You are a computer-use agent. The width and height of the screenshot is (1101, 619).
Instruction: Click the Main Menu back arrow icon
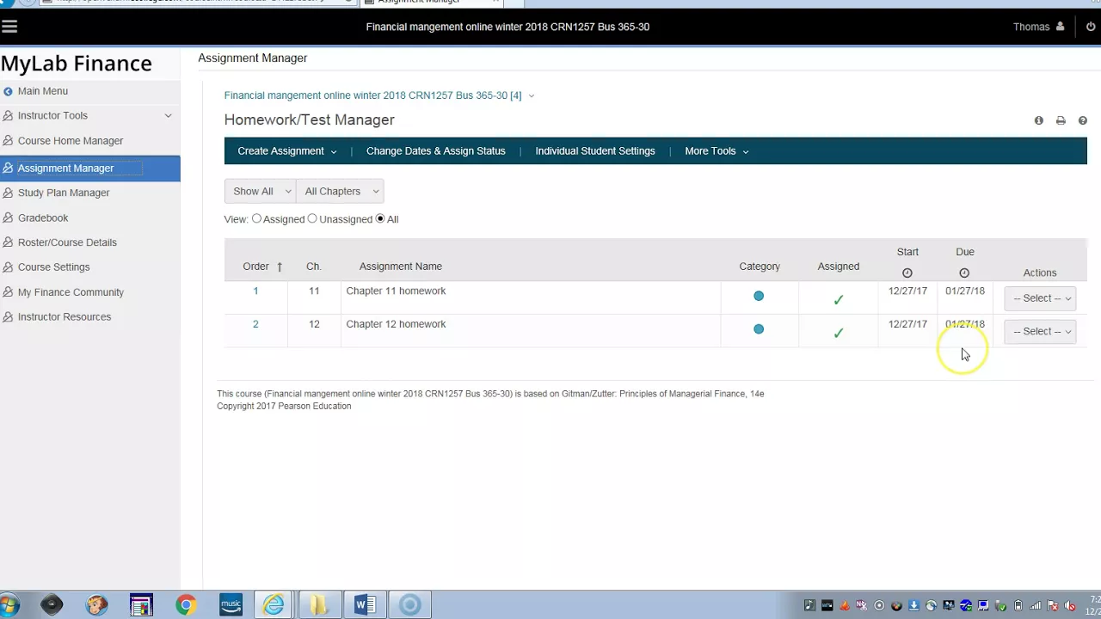pos(8,91)
